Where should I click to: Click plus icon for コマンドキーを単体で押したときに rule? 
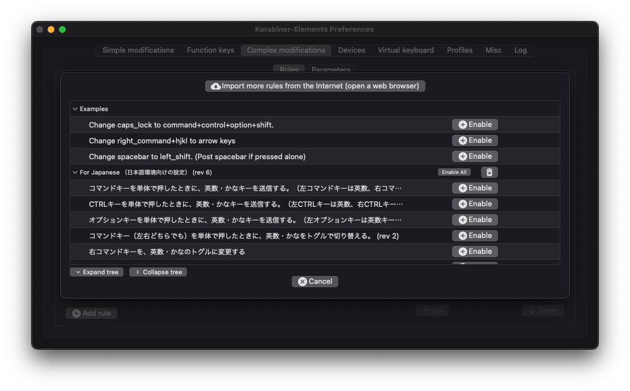(x=463, y=188)
